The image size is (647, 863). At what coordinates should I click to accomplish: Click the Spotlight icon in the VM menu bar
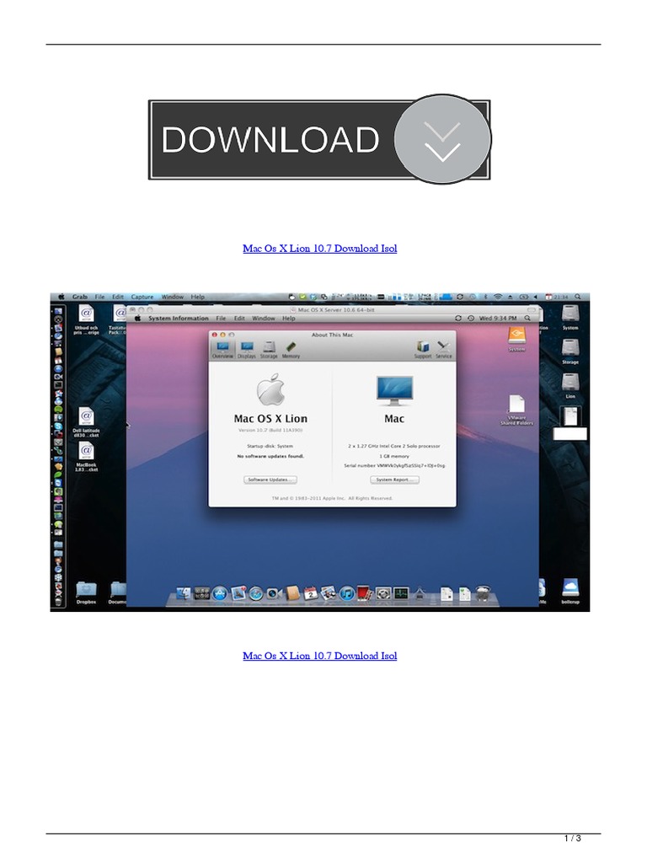point(527,318)
